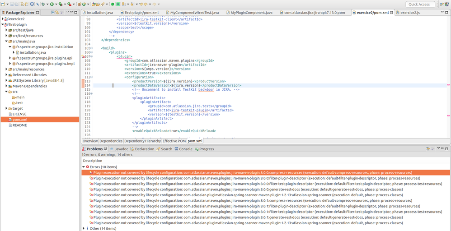Viewport: 451px width, 231px height.
Task: Open the Overview page of POM editor
Action: (90, 141)
